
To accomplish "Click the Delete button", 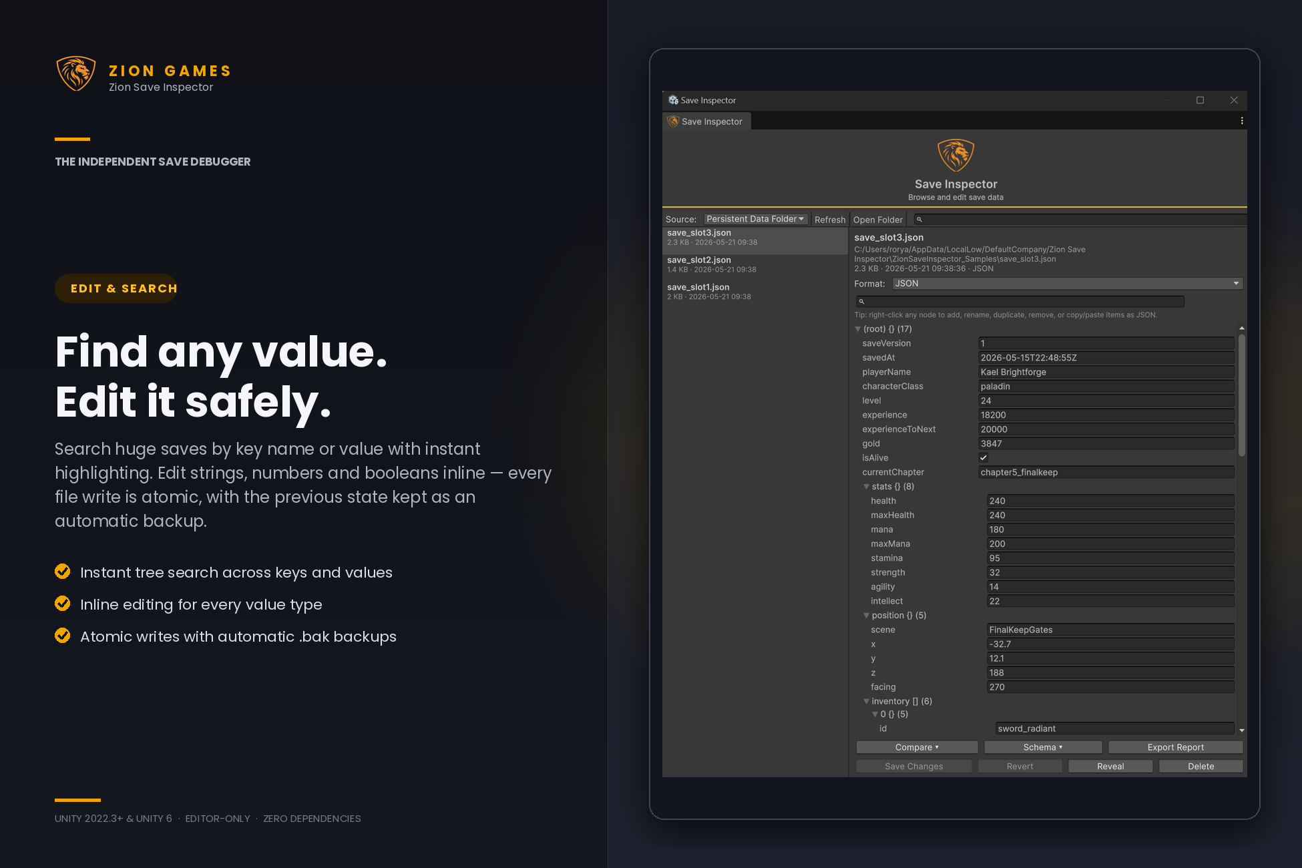I will point(1201,767).
